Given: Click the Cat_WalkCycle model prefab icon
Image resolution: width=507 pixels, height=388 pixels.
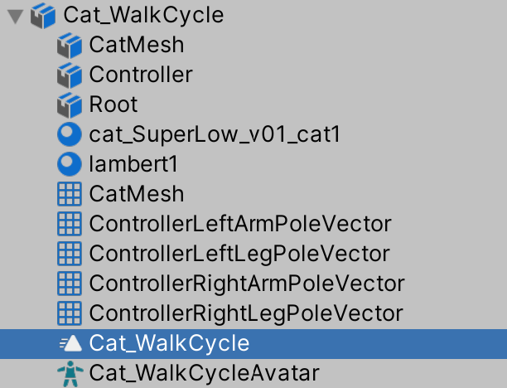Looking at the screenshot, I should (x=42, y=16).
